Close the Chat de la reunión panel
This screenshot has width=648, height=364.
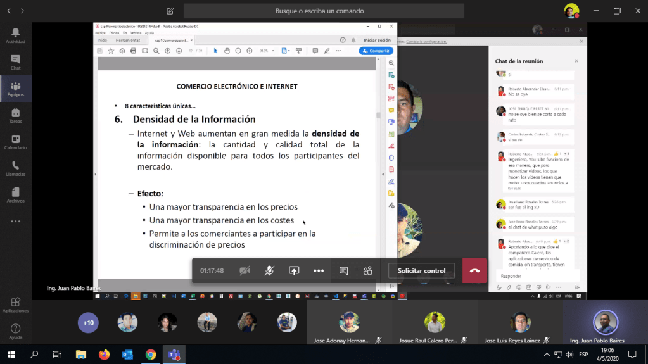[576, 61]
